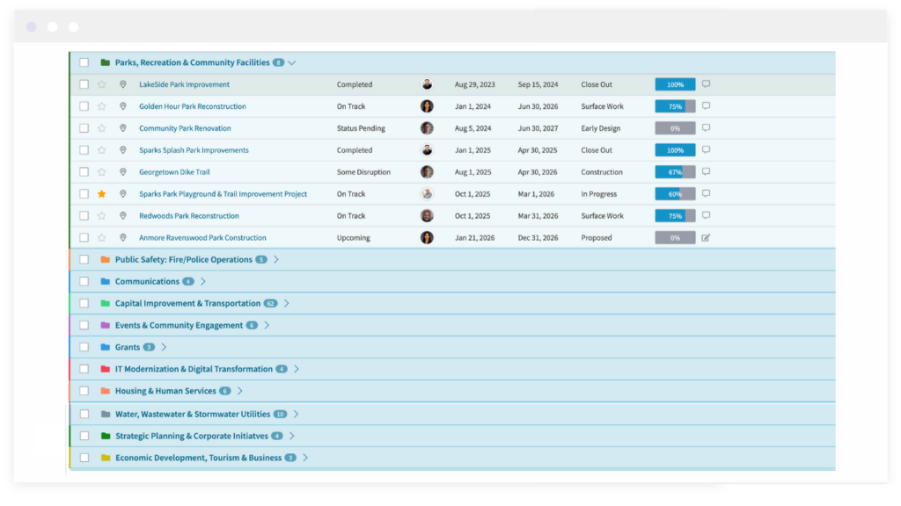Click the orange Public Safety folder icon
Image resolution: width=901 pixels, height=506 pixels.
tap(106, 260)
